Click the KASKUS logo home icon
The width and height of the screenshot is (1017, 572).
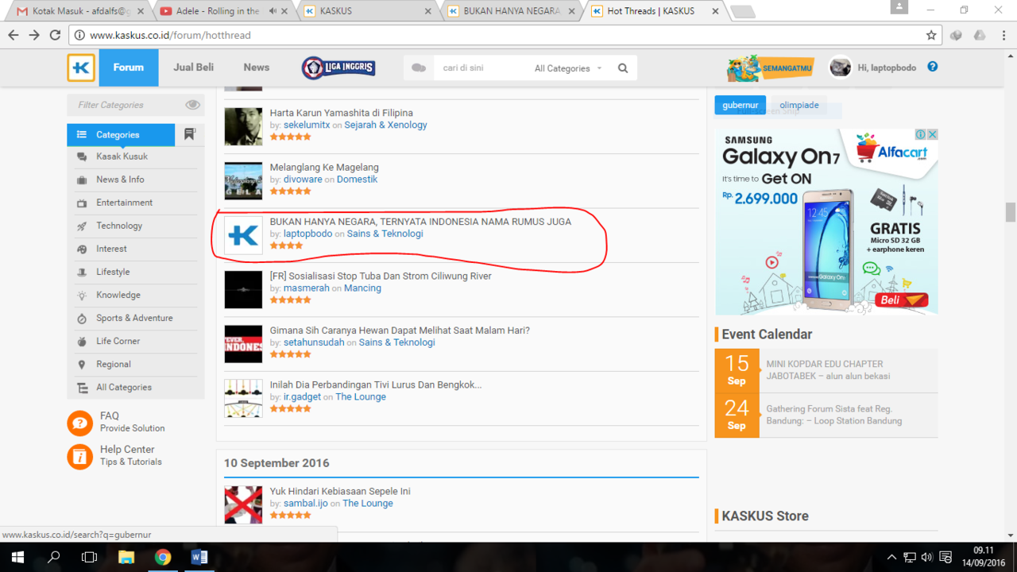click(81, 68)
